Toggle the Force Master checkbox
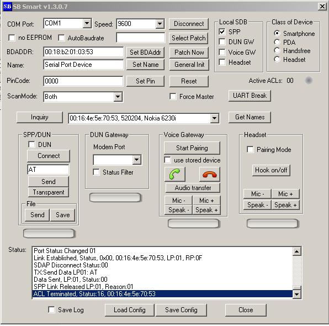This screenshot has height=326, width=329. (x=173, y=96)
